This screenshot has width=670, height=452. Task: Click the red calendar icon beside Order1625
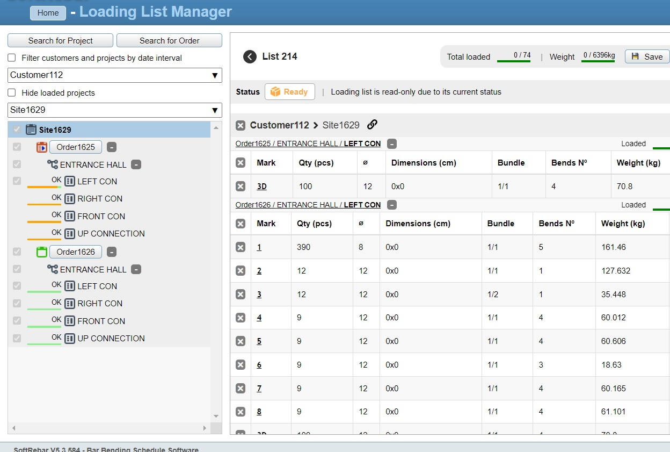[x=42, y=147]
